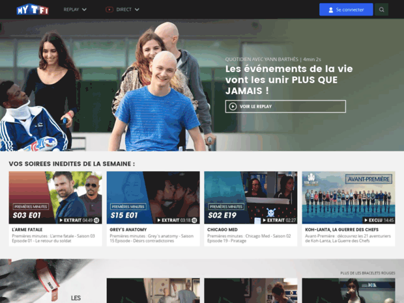
Task: Click the MYTF1 logo
Action: pyautogui.click(x=33, y=10)
